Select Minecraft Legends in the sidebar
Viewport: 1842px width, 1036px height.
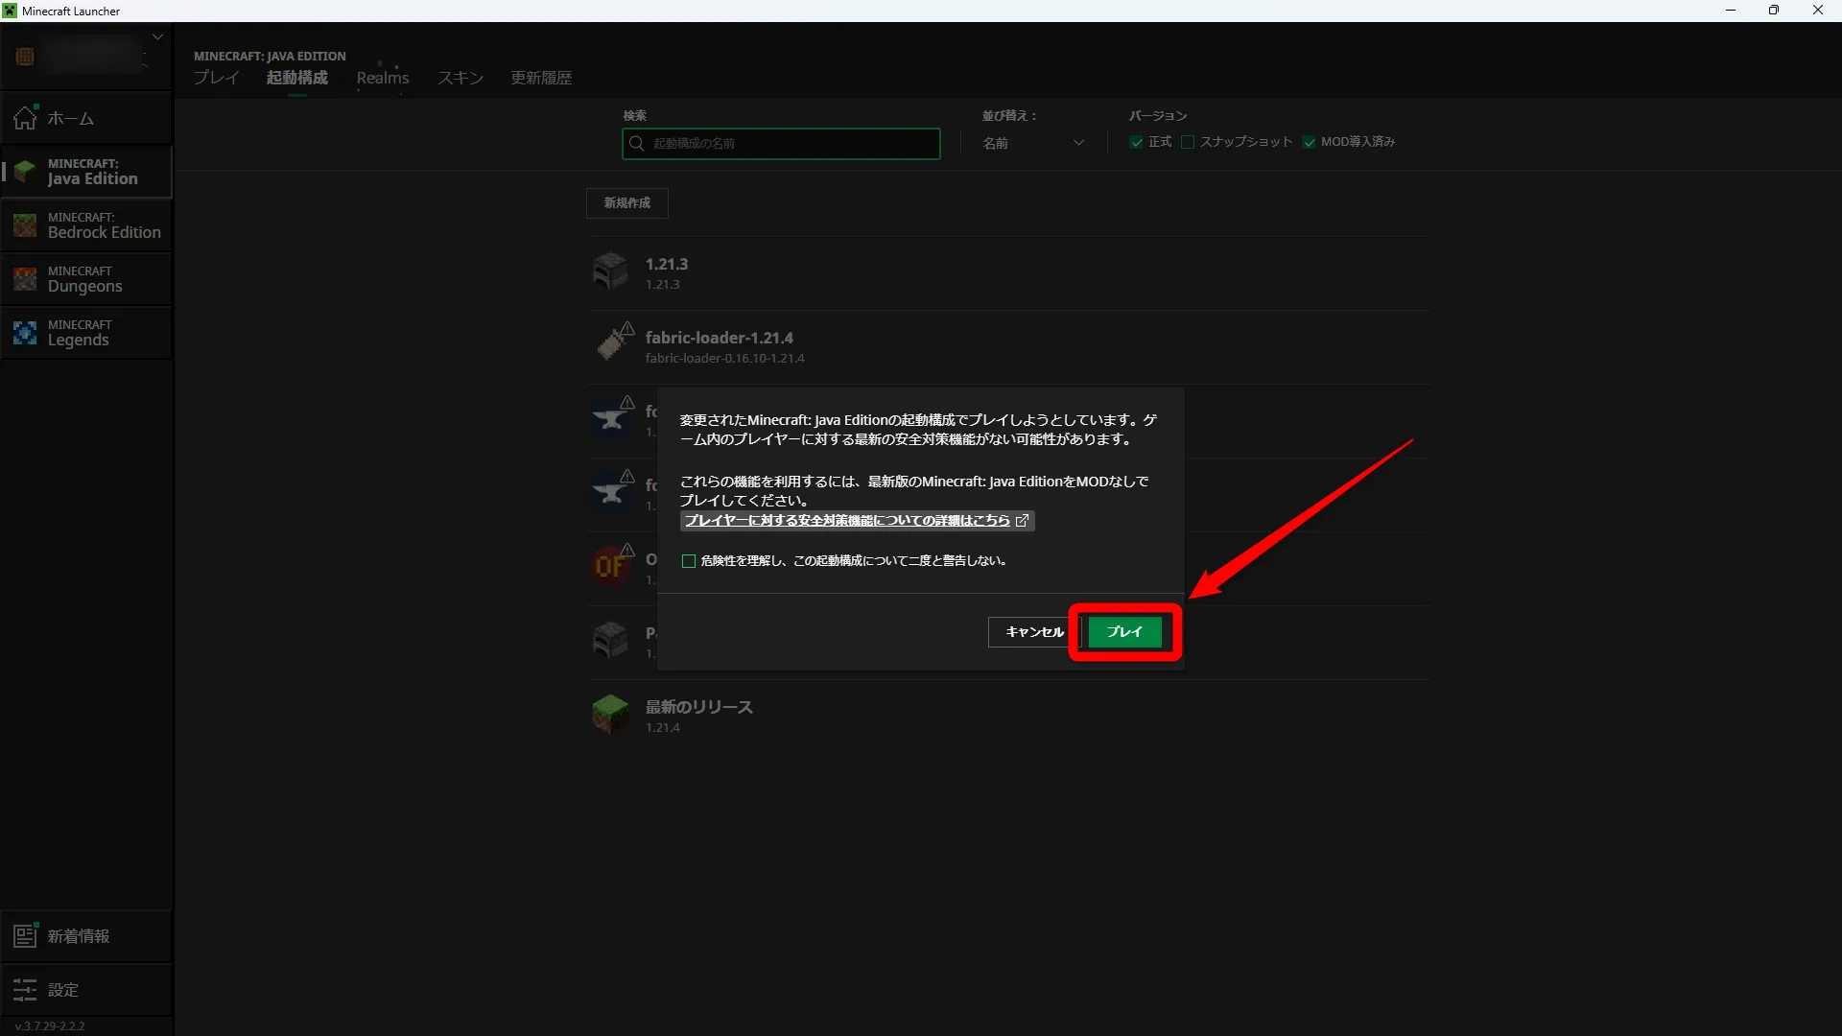click(86, 333)
